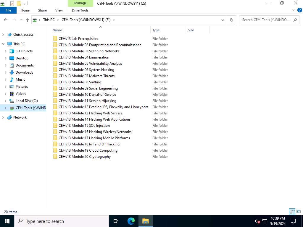Open the quick access toolbar customize dropdown

tap(24, 4)
